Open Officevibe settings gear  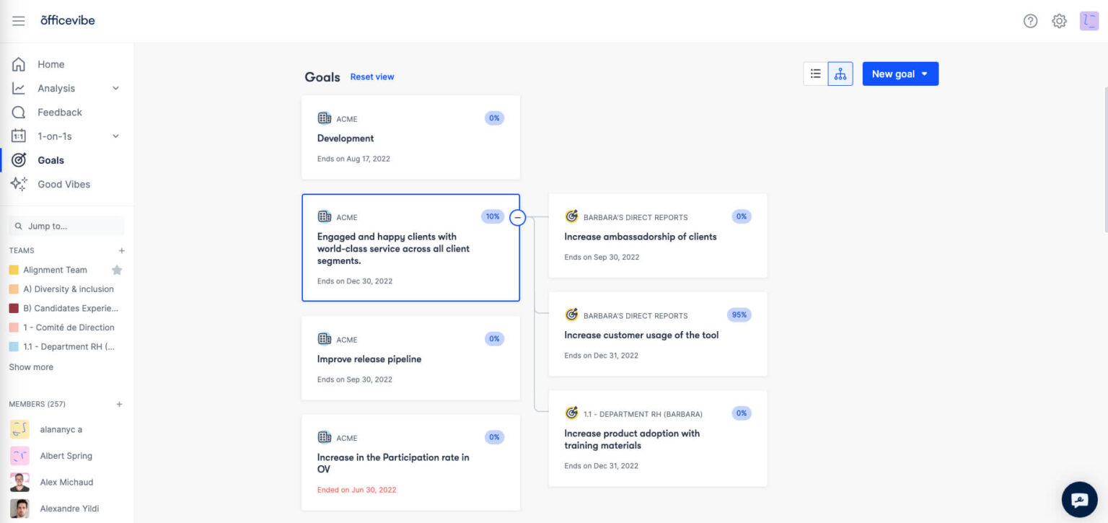1059,21
